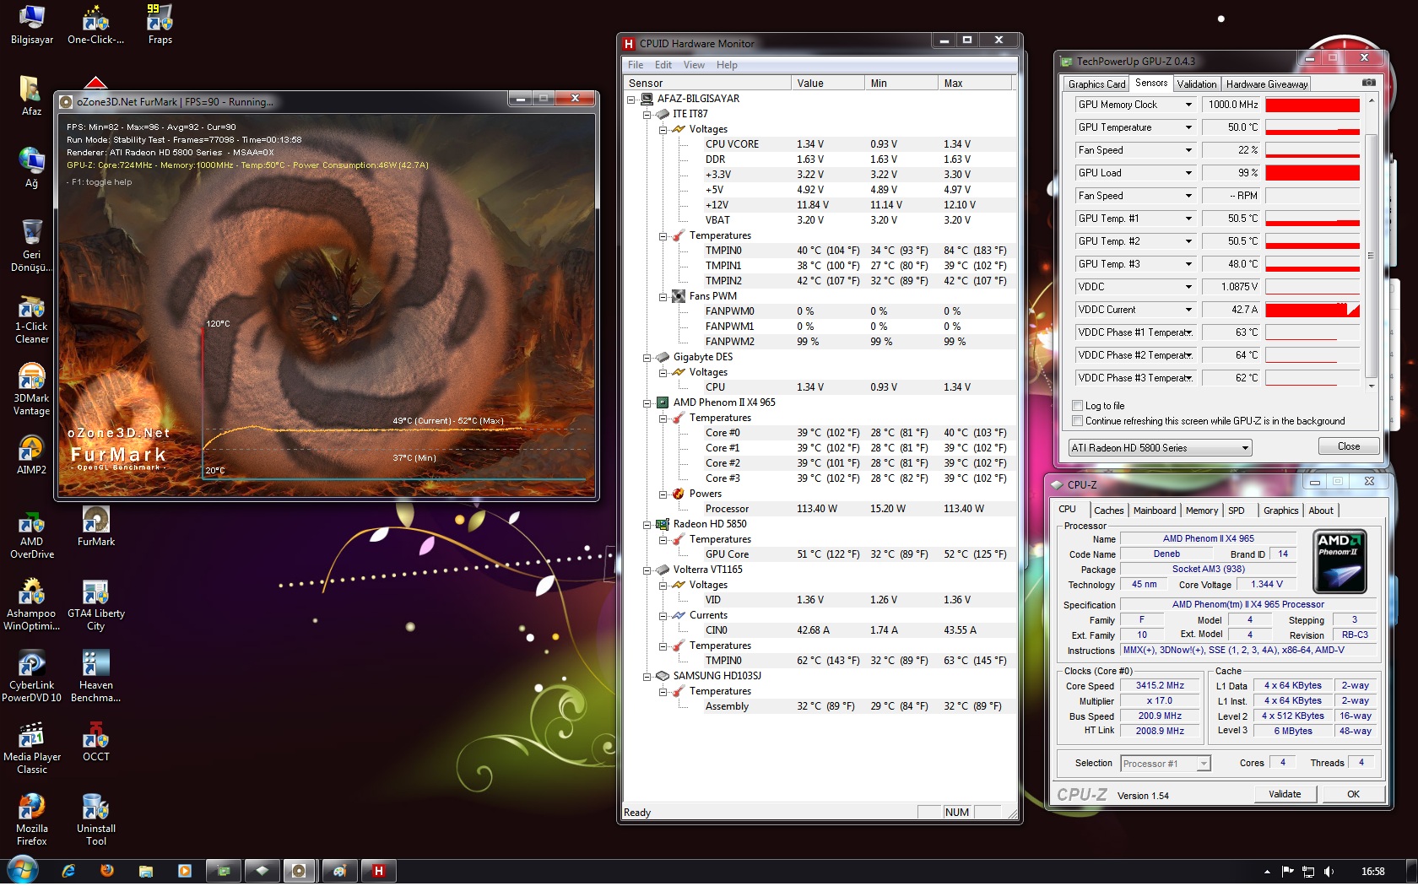Open the Geri Dönüşüm recycle bin
The height and width of the screenshot is (886, 1418).
(x=31, y=245)
